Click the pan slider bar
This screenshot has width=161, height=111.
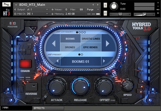(120, 15)
